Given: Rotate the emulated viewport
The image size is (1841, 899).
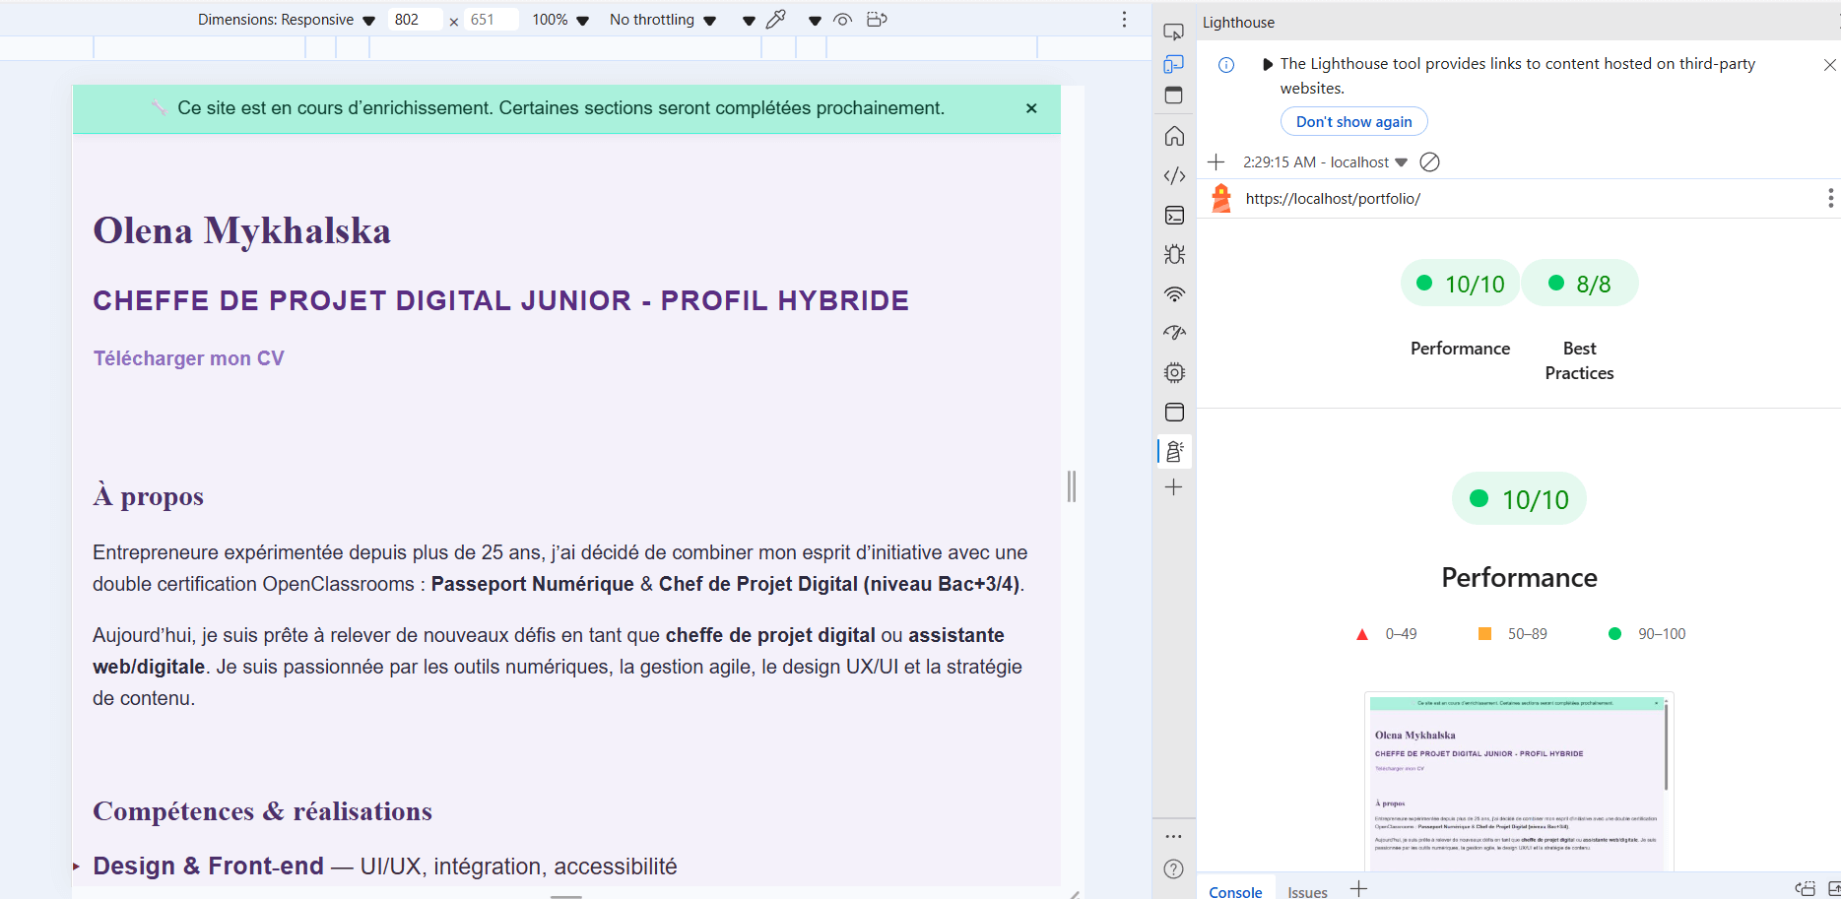Looking at the screenshot, I should (x=877, y=19).
